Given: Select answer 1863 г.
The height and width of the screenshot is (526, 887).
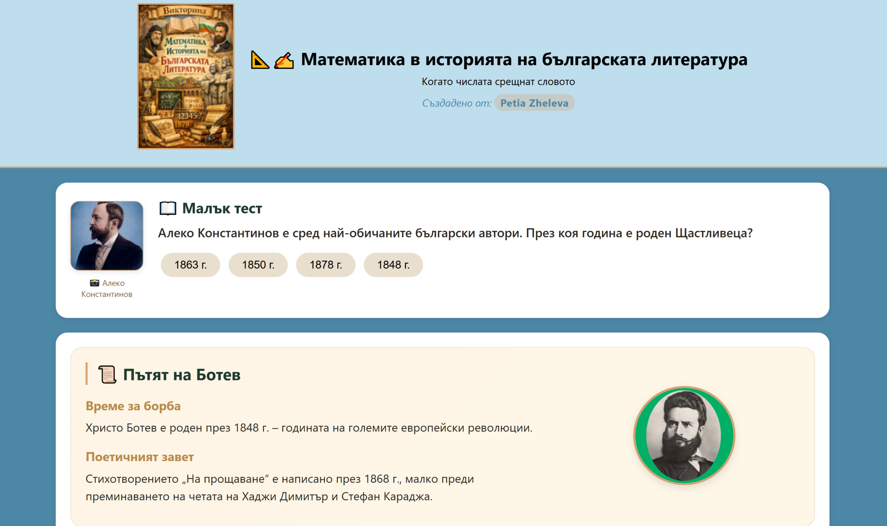Looking at the screenshot, I should pos(190,265).
